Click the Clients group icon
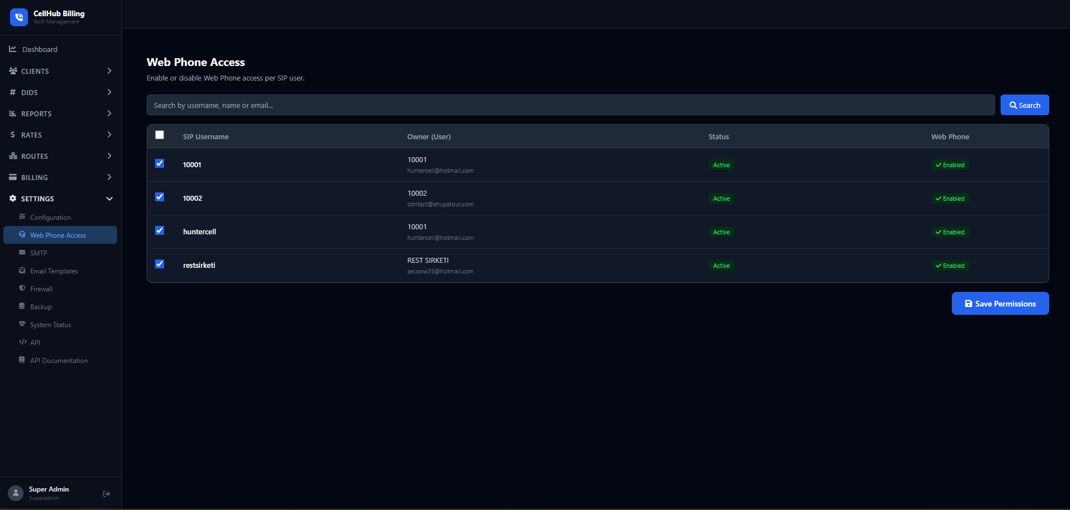 point(13,71)
